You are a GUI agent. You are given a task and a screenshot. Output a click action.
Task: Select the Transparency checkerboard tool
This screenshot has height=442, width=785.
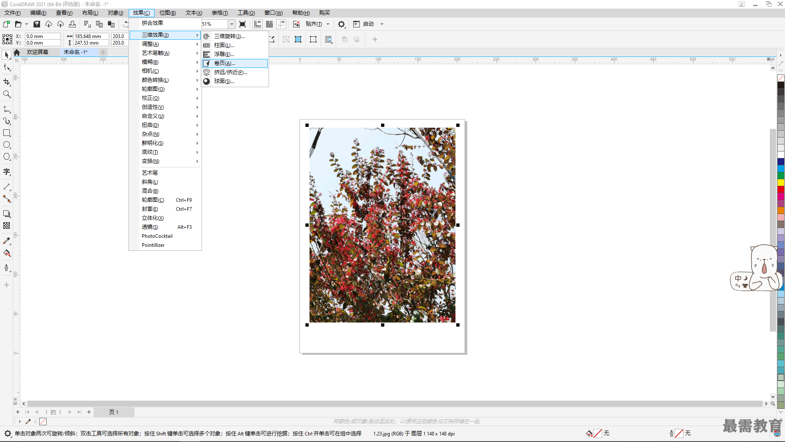[x=7, y=226]
